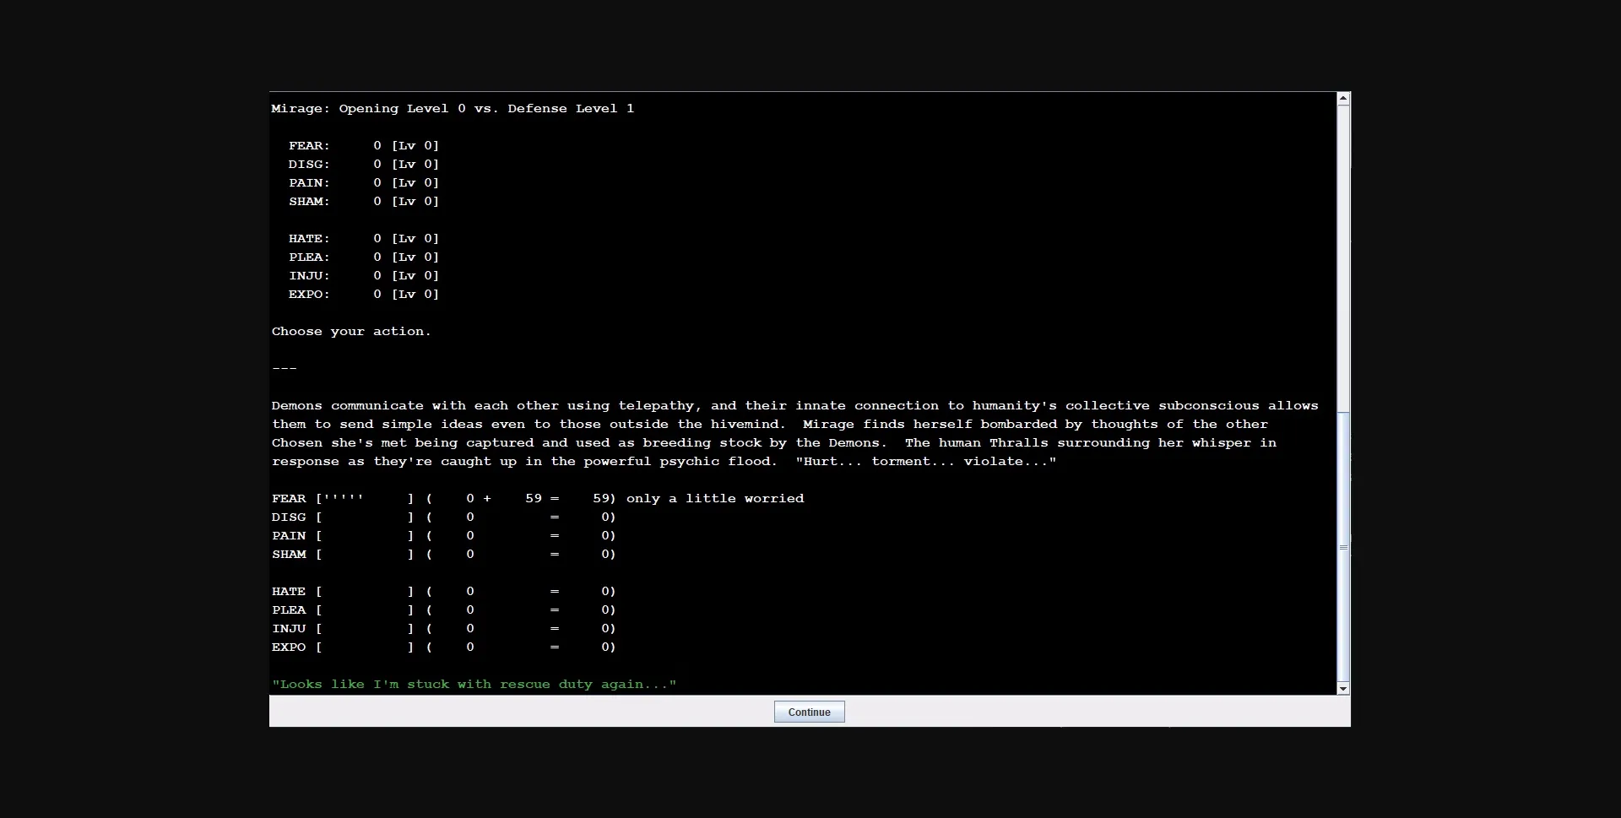The height and width of the screenshot is (818, 1621).
Task: Click the empty HATE bar in the lower table
Action: coord(365,592)
